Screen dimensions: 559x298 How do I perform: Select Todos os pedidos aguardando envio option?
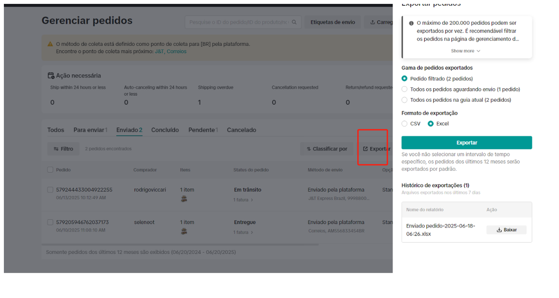coord(404,89)
